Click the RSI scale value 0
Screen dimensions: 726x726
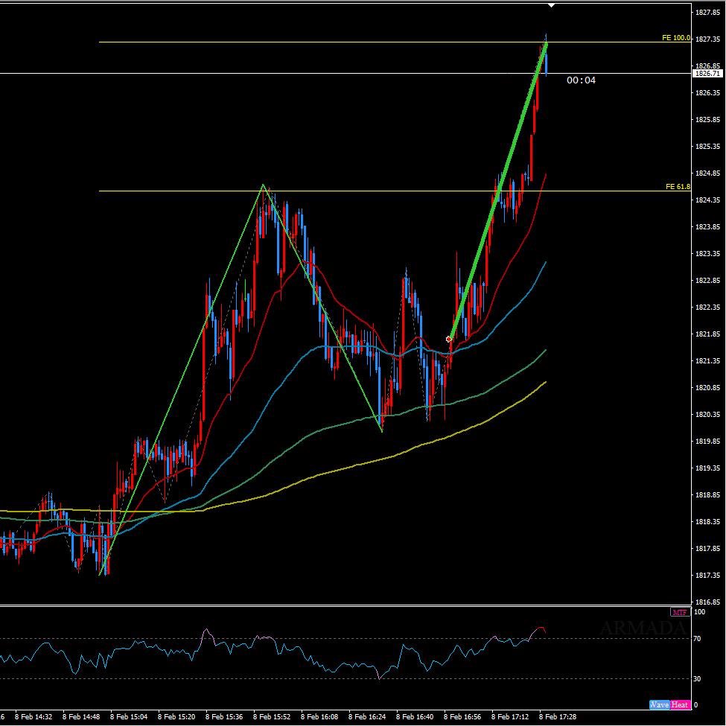coord(696,705)
